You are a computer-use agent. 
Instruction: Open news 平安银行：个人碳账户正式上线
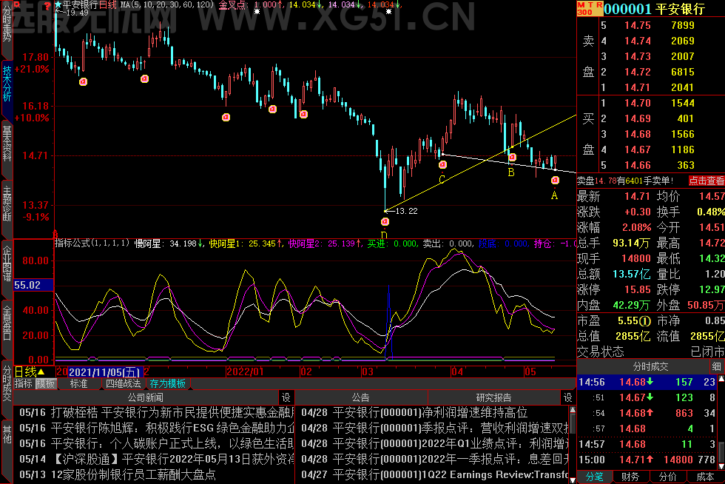point(156,444)
